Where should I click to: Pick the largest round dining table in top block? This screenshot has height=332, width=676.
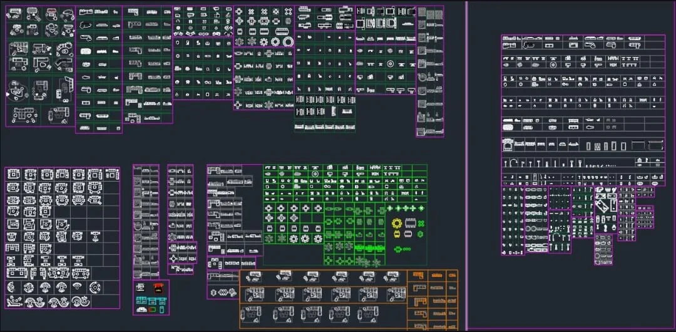coord(289,42)
